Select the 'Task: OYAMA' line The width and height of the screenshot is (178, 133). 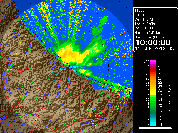tap(145, 24)
